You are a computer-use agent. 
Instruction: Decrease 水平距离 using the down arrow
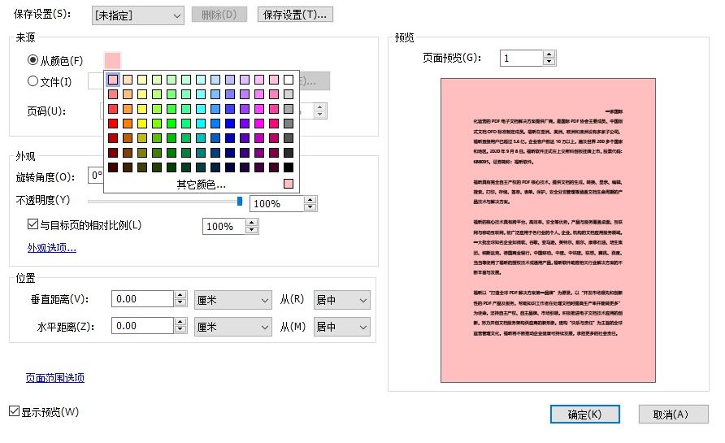point(180,329)
